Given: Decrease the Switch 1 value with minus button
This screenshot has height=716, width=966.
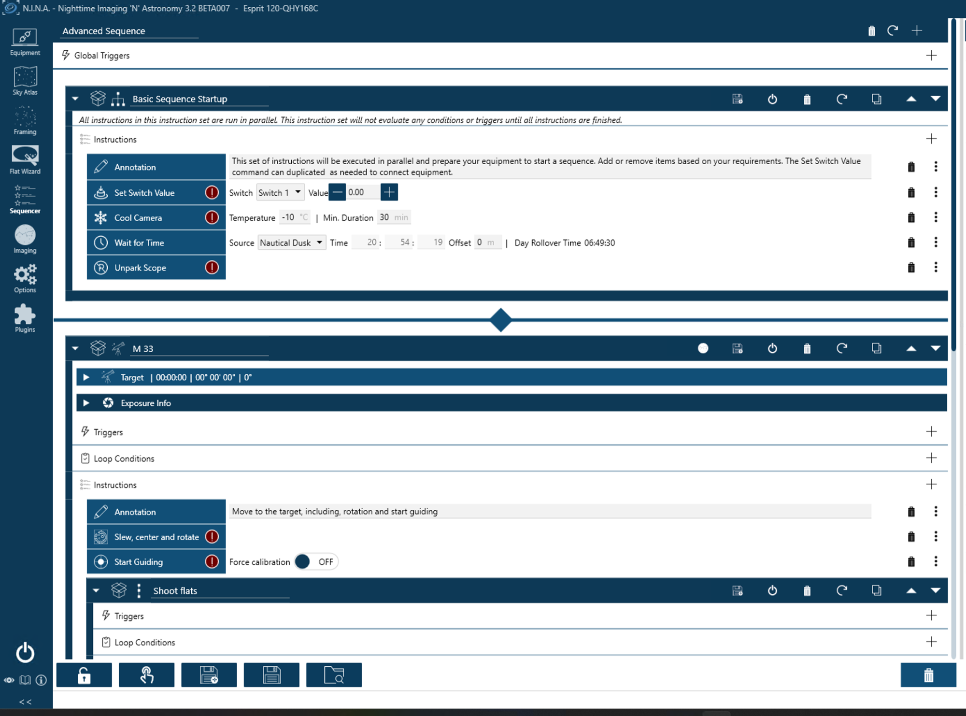Looking at the screenshot, I should click(x=337, y=192).
